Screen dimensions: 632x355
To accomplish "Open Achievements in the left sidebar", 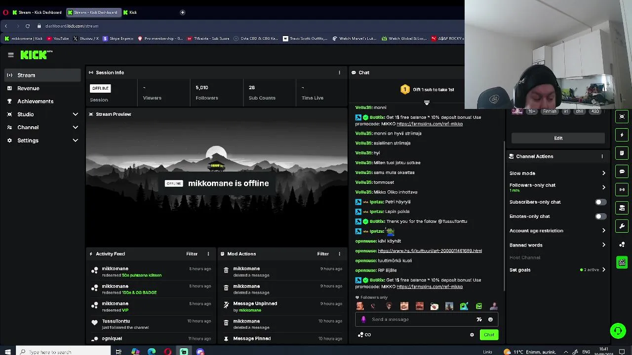I will click(x=42, y=101).
